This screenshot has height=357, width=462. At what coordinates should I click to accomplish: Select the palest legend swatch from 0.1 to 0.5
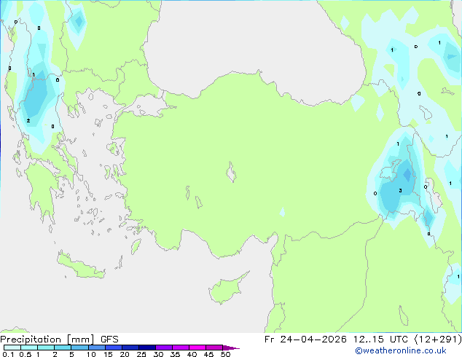tap(12, 348)
